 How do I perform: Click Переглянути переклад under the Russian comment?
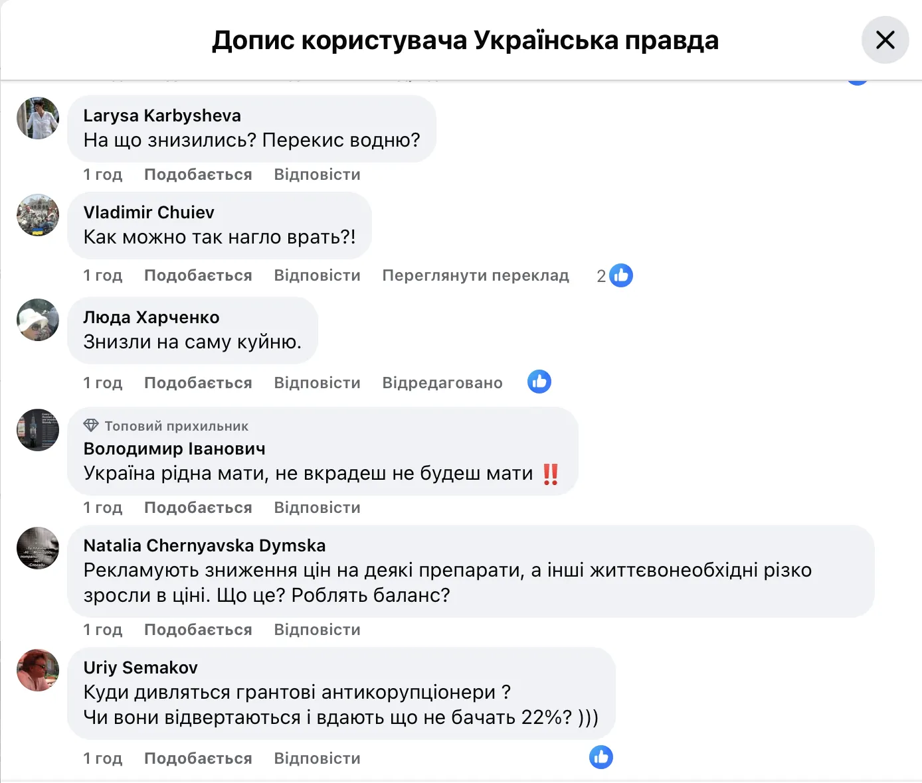(476, 275)
